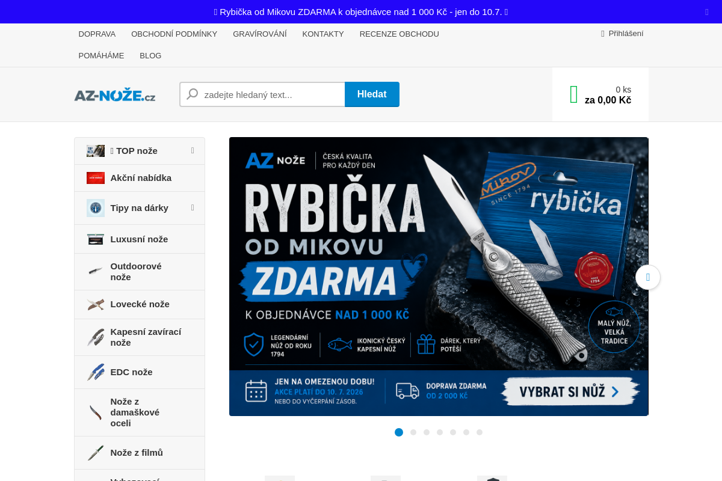722x481 pixels.
Task: Click the Rybička ZDARMA banner image
Action: (439, 277)
